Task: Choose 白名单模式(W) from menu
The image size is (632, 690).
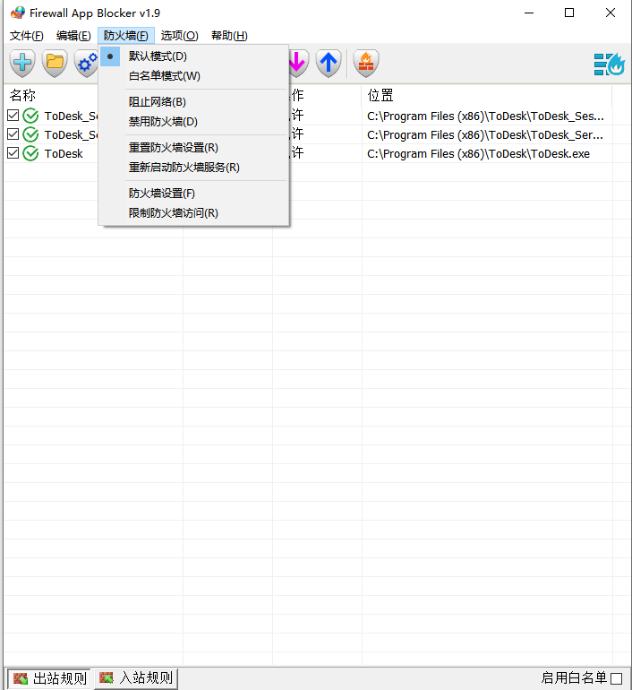Action: pyautogui.click(x=193, y=76)
